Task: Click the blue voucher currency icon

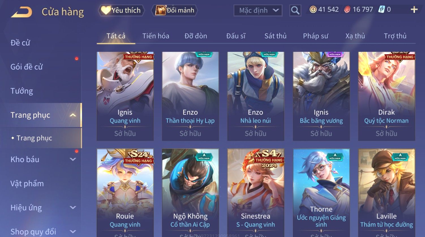Action: pos(381,10)
